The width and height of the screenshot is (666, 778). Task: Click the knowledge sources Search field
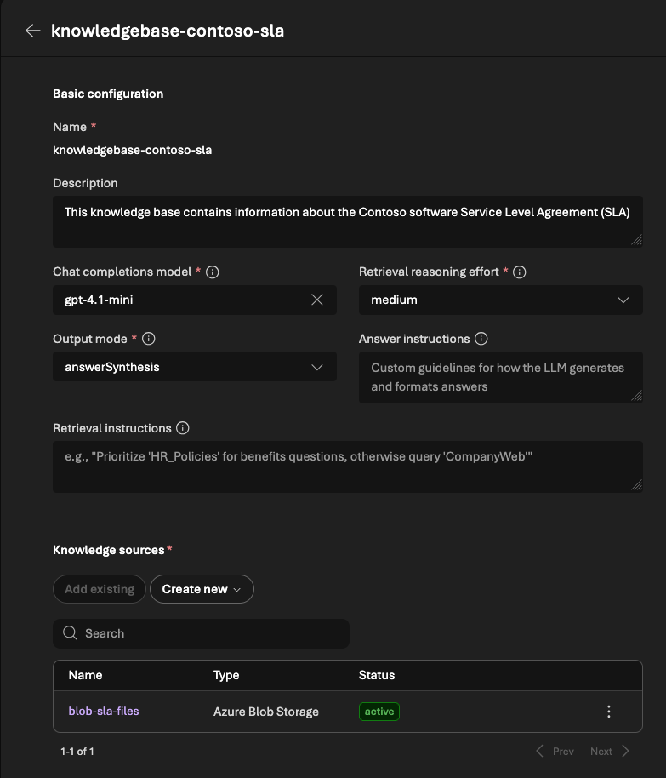(x=213, y=633)
